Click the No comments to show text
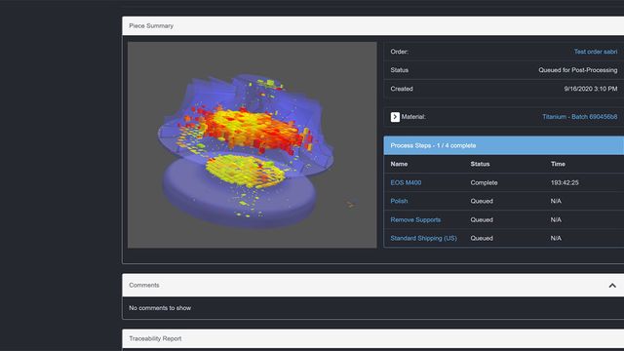Viewport: 624px width, 351px height. 160,308
